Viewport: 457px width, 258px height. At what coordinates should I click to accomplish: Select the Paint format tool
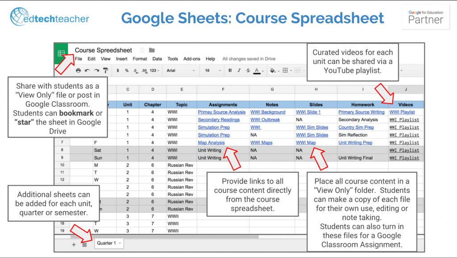point(106,71)
